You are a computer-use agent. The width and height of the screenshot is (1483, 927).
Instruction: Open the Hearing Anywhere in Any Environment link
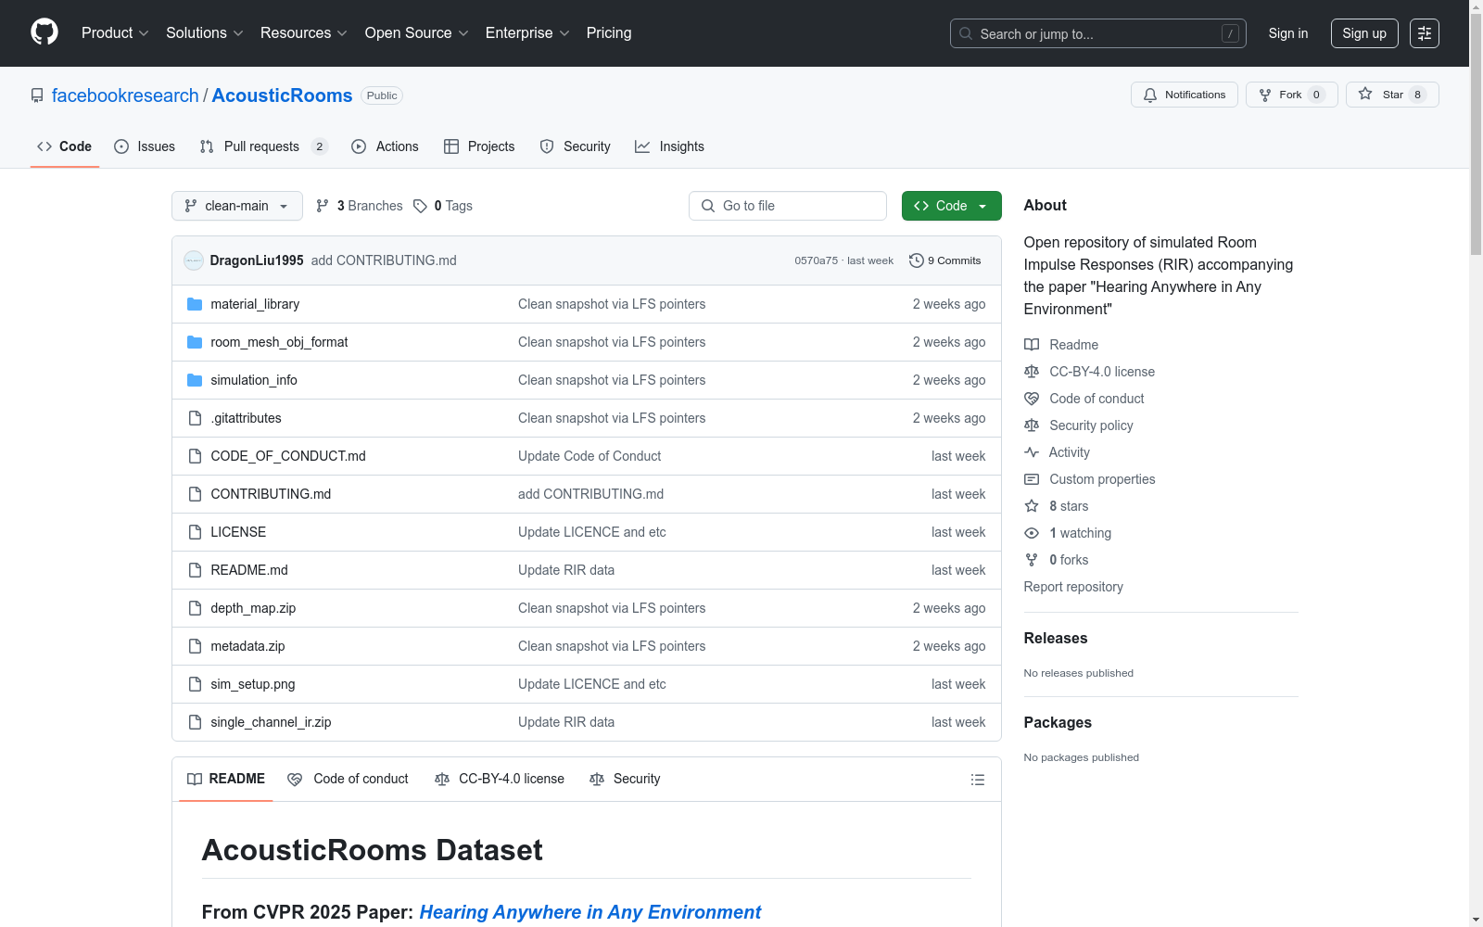pyautogui.click(x=590, y=912)
